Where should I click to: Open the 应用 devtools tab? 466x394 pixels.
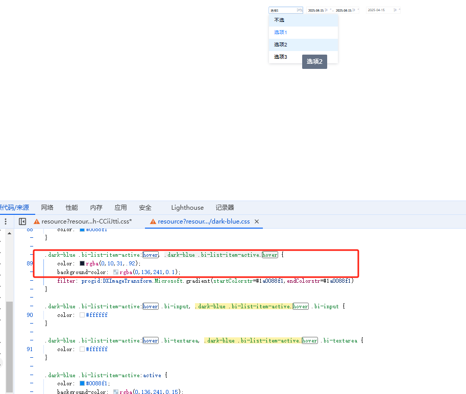(x=120, y=207)
